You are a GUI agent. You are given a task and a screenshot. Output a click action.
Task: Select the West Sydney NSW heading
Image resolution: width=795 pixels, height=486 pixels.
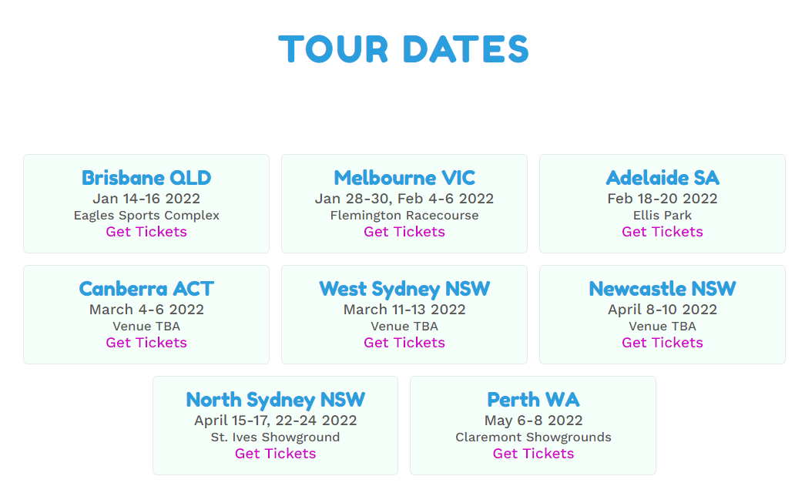pos(404,290)
